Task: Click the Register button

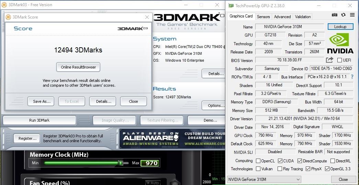Action: pyautogui.click(x=27, y=138)
